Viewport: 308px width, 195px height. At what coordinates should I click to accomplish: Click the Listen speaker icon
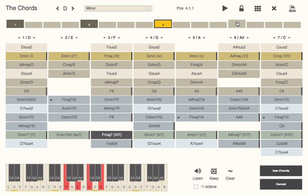pyautogui.click(x=198, y=171)
